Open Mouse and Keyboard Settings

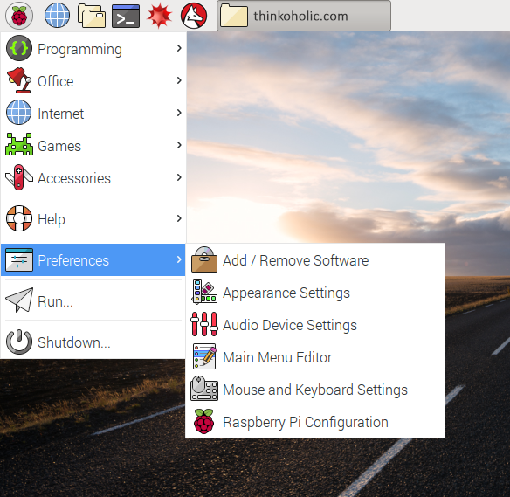[x=315, y=390]
